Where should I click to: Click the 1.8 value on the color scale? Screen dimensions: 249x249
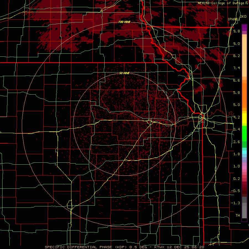point(237,154)
